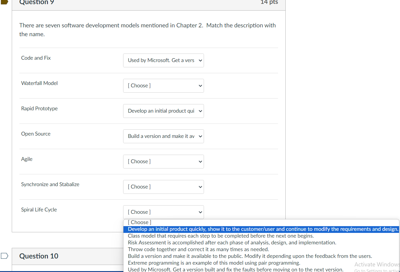Click the question prompt about seven models
Screen dimensions: 400x272
pyautogui.click(x=148, y=30)
